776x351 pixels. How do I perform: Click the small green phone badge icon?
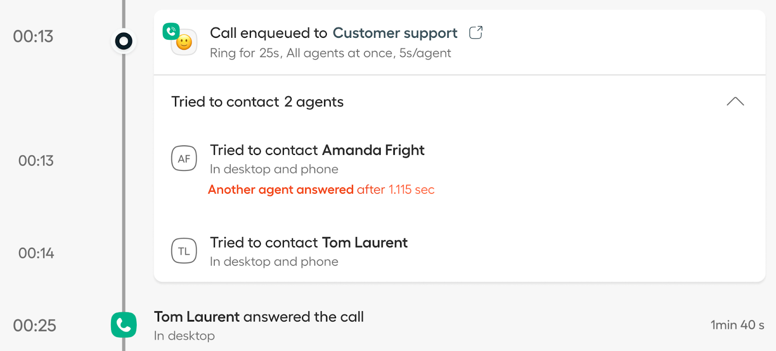(x=171, y=31)
